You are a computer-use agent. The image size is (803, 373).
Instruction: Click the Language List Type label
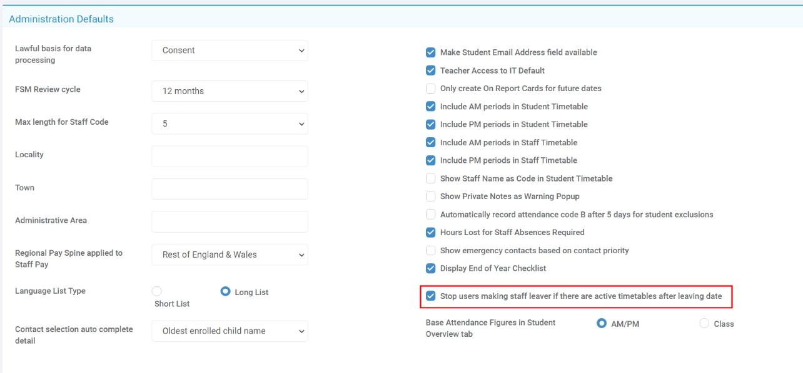50,291
